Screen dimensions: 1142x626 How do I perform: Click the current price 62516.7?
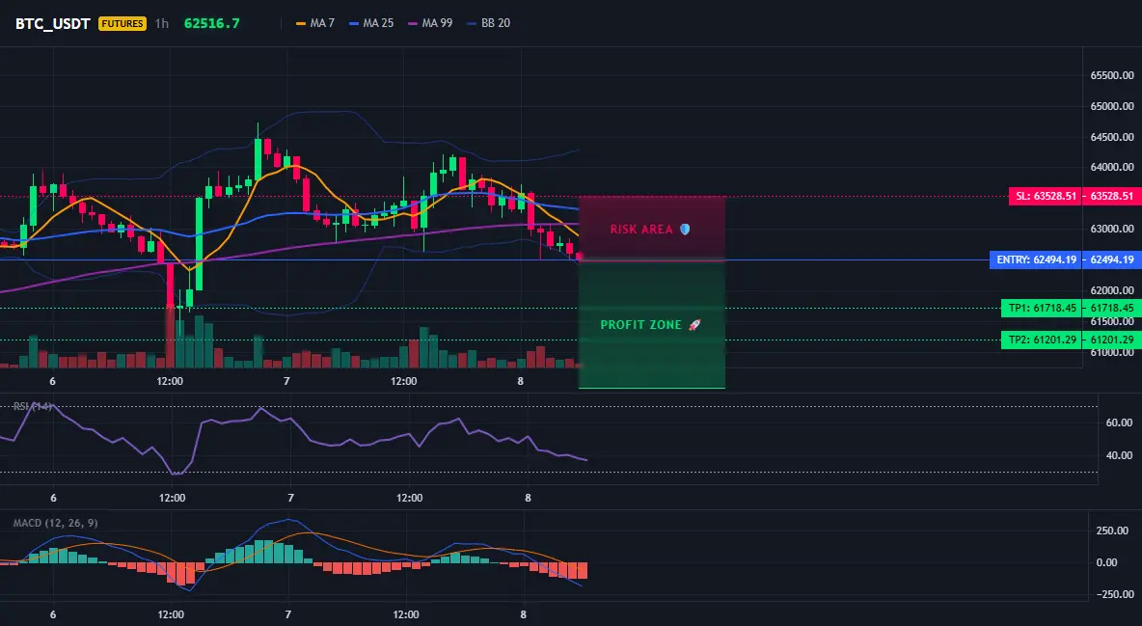[x=212, y=23]
